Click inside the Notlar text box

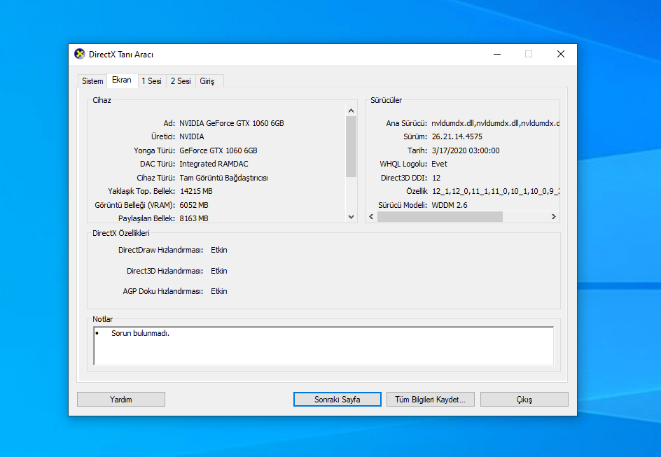coord(323,346)
